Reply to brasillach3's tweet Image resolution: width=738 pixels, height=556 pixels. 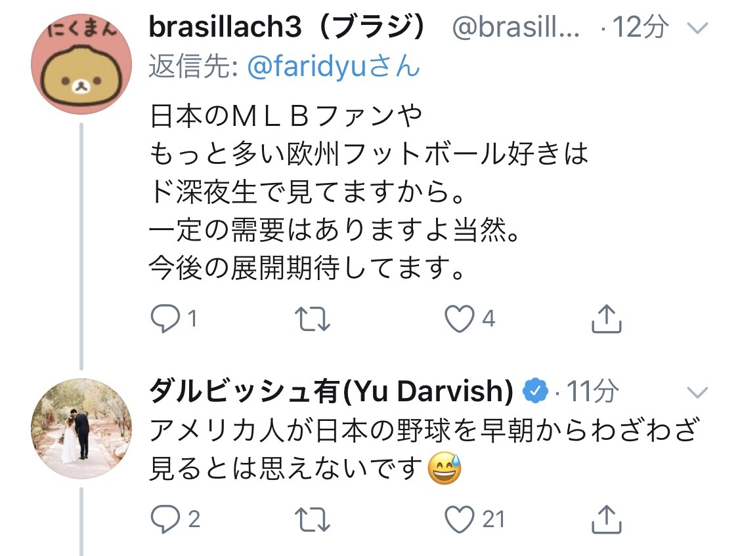click(x=165, y=319)
